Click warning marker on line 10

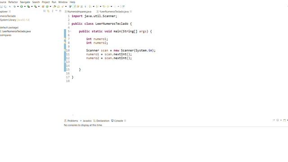coord(65,50)
